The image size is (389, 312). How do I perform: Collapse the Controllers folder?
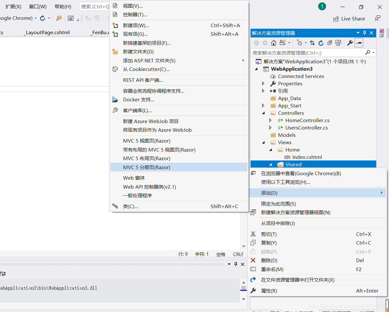pos(264,113)
